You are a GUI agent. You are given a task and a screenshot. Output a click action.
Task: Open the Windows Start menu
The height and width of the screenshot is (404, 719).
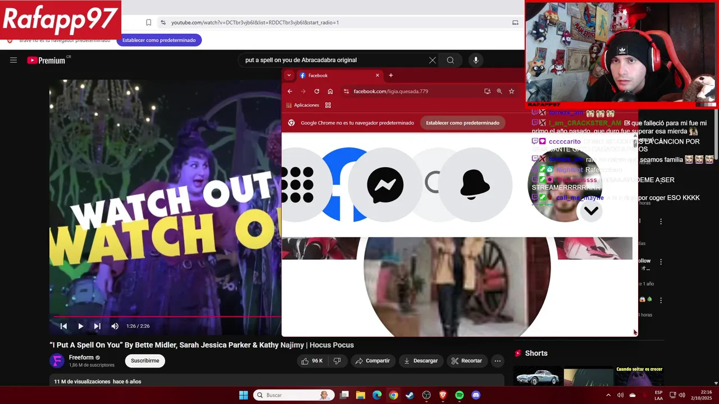pyautogui.click(x=243, y=395)
